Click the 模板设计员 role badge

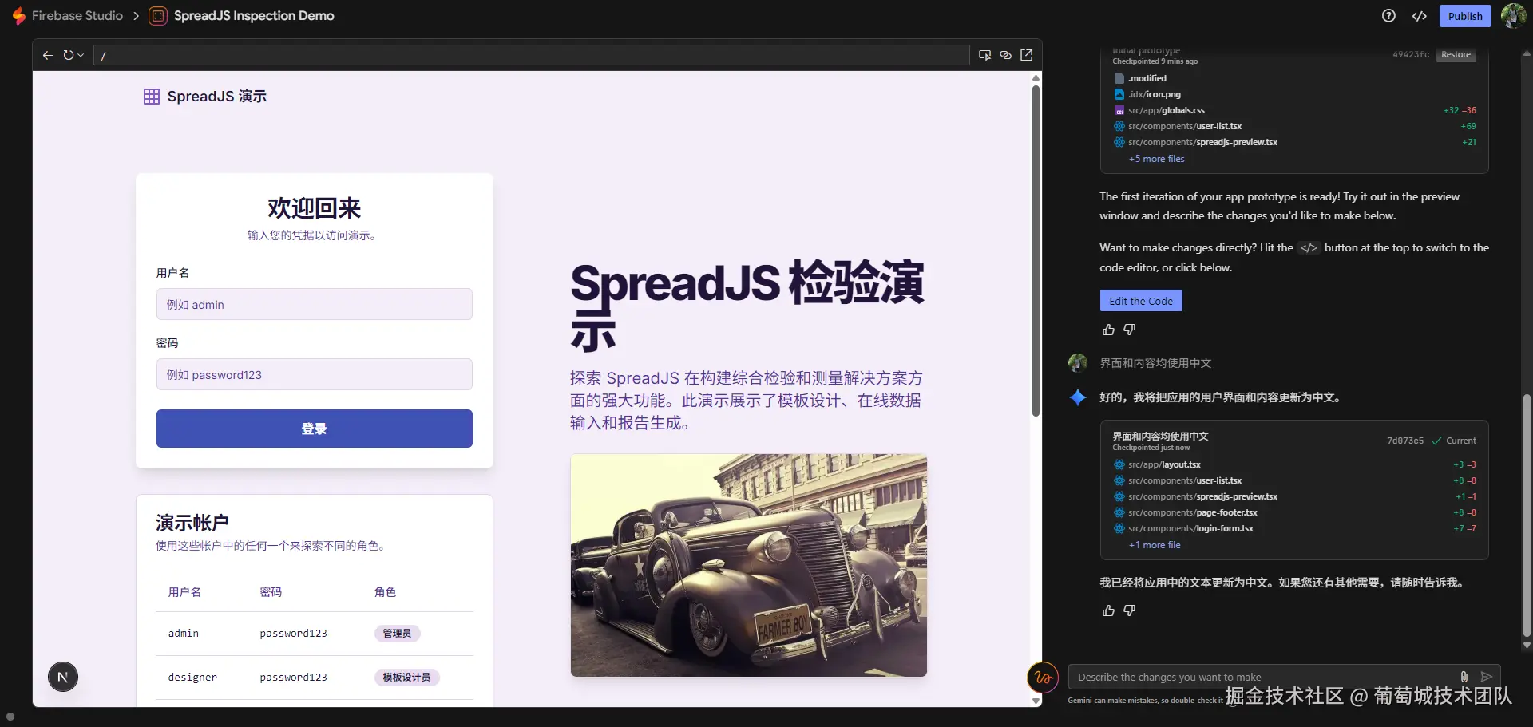point(406,678)
